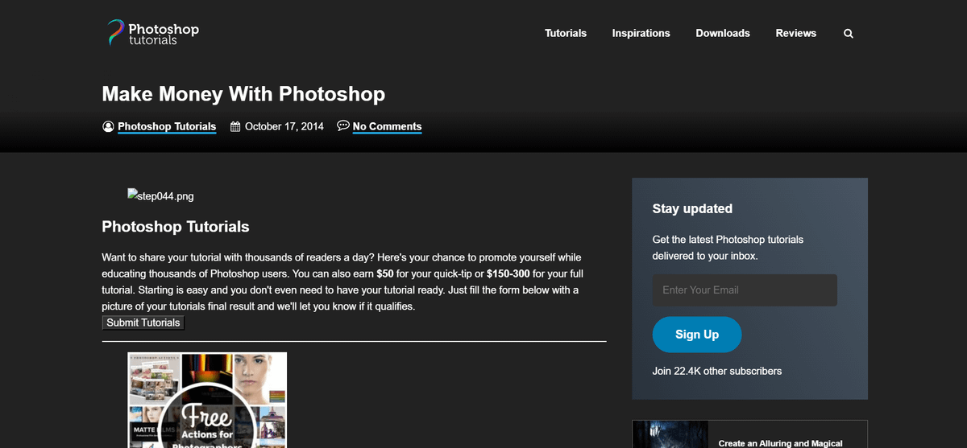Image resolution: width=967 pixels, height=448 pixels.
Task: Open the Tutorials navigation item
Action: point(565,34)
